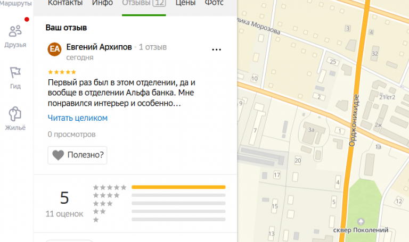
Task: Click the single-star row icon
Action: tap(96, 220)
